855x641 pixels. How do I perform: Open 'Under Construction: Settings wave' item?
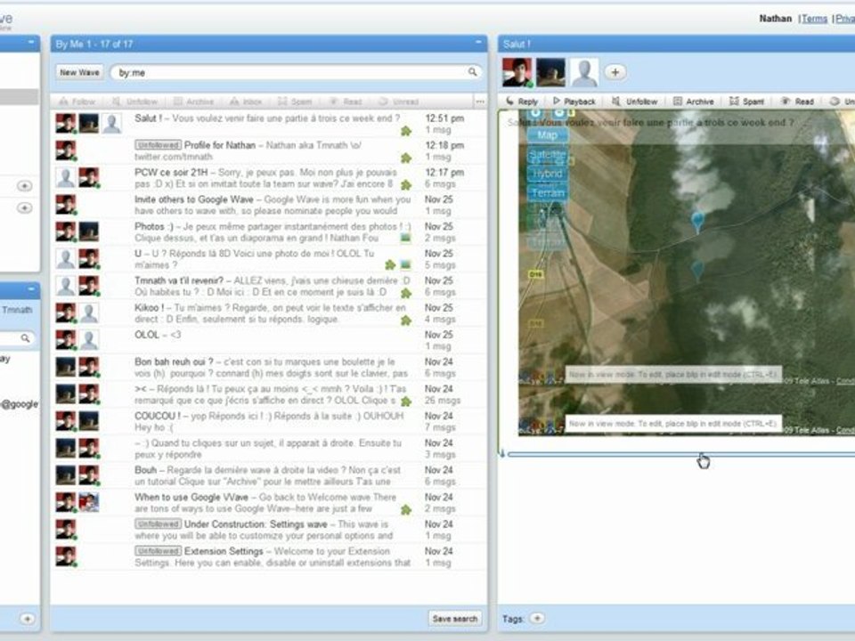tap(268, 530)
